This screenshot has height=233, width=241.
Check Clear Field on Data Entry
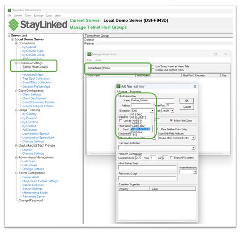coord(158,129)
